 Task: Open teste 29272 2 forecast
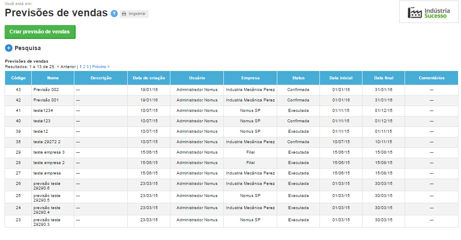pos(47,142)
